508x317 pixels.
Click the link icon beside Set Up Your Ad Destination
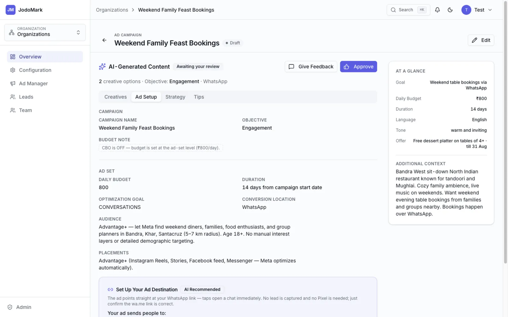(x=110, y=289)
